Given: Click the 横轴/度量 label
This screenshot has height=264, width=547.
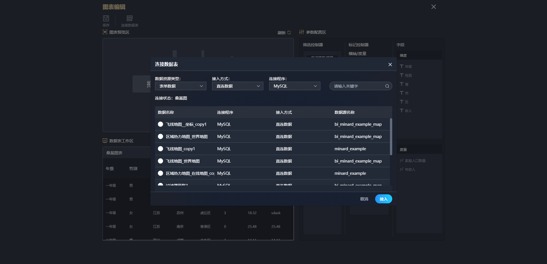Looking at the screenshot, I should click(x=357, y=54).
